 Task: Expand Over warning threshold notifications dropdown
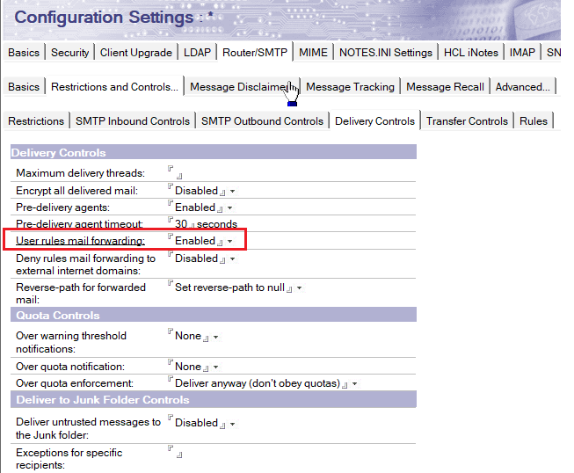pos(215,337)
